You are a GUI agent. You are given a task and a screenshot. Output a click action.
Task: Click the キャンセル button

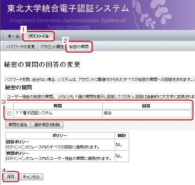pyautogui.click(x=31, y=177)
